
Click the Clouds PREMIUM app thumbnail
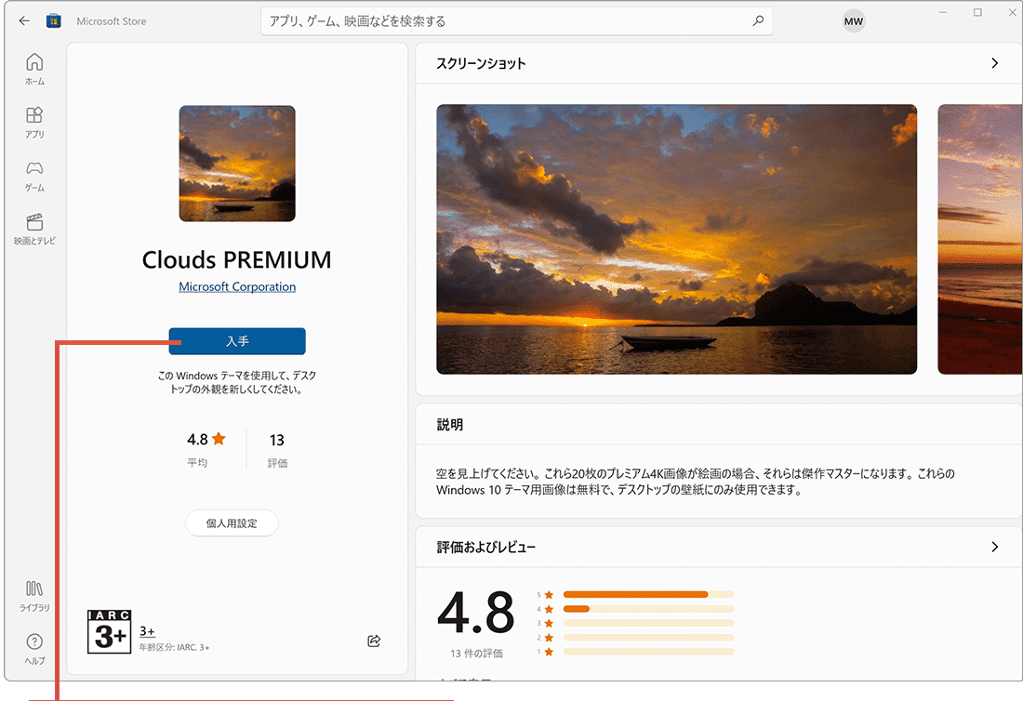tap(237, 164)
